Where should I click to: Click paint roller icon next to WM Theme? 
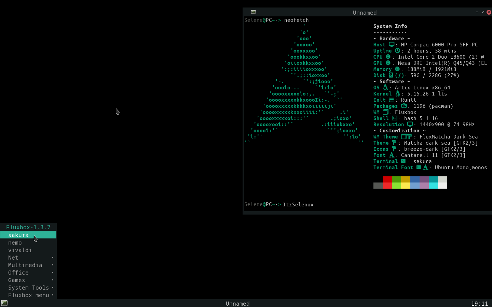409,136
